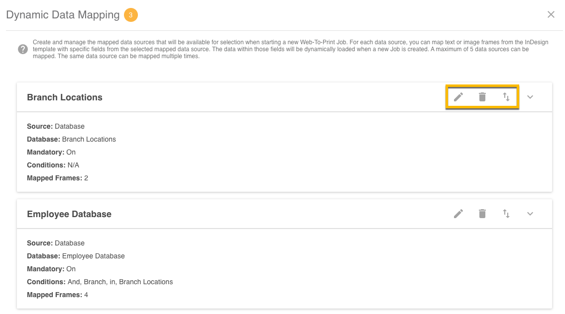Delete the Branch Locations data mapping
The width and height of the screenshot is (565, 314).
click(482, 97)
